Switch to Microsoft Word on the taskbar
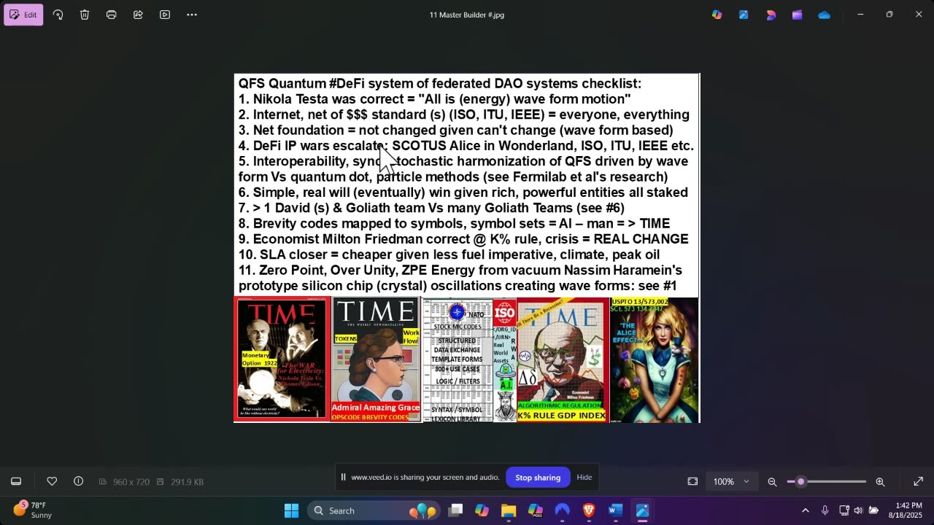The width and height of the screenshot is (934, 525). point(615,510)
